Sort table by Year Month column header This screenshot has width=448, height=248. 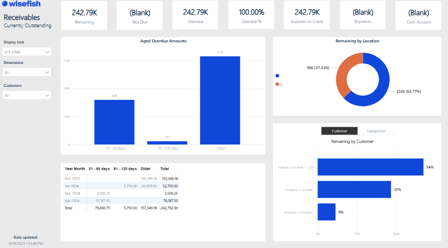74,169
